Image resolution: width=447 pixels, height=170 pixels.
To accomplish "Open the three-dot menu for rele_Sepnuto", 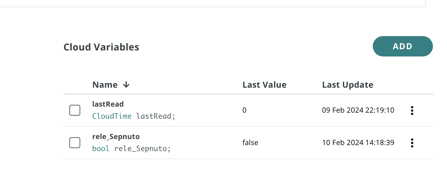I will (x=412, y=143).
